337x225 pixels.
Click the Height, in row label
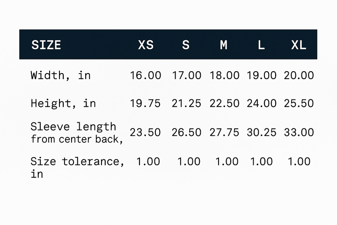[63, 103]
